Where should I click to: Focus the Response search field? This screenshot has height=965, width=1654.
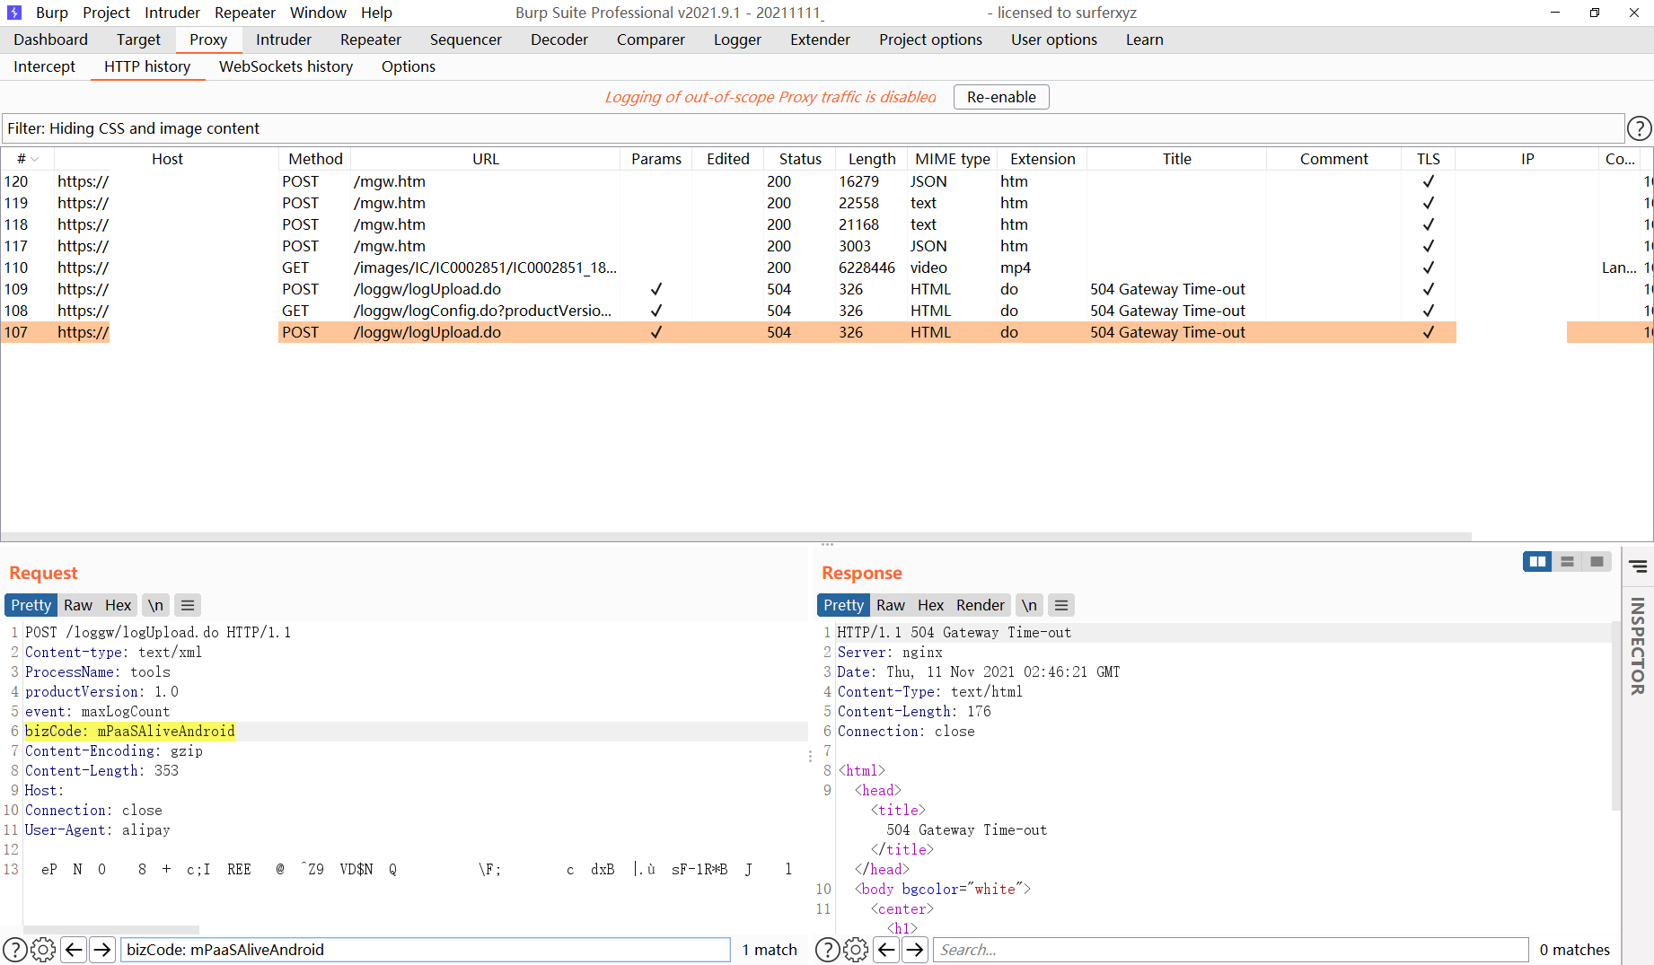click(x=1231, y=950)
